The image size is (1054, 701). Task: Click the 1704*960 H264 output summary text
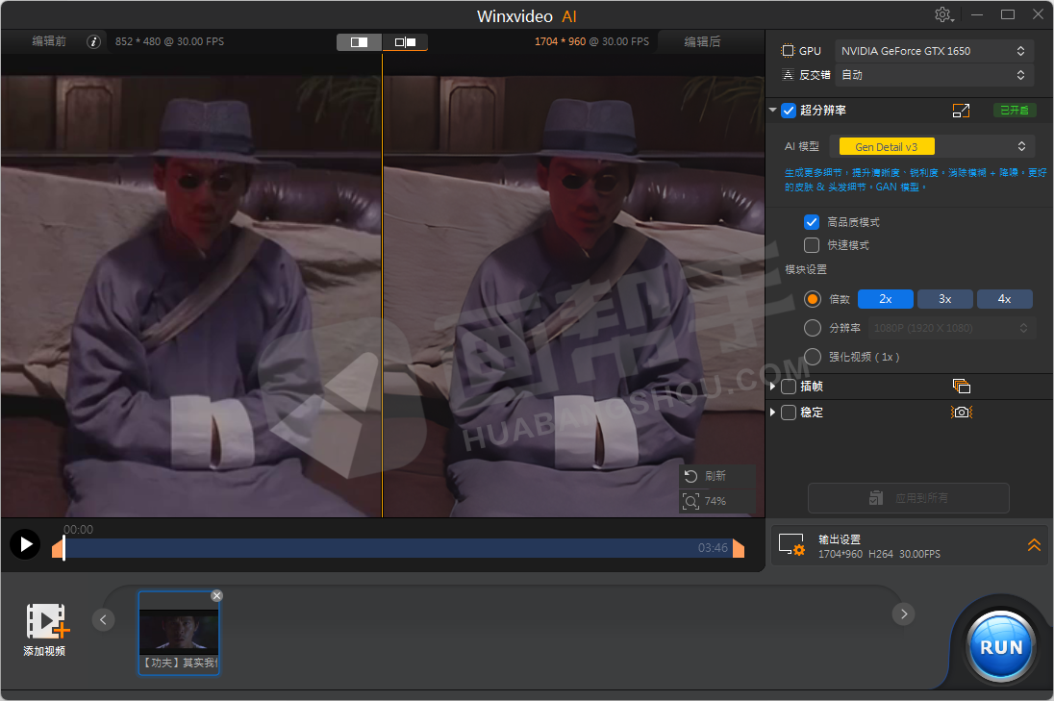[879, 555]
